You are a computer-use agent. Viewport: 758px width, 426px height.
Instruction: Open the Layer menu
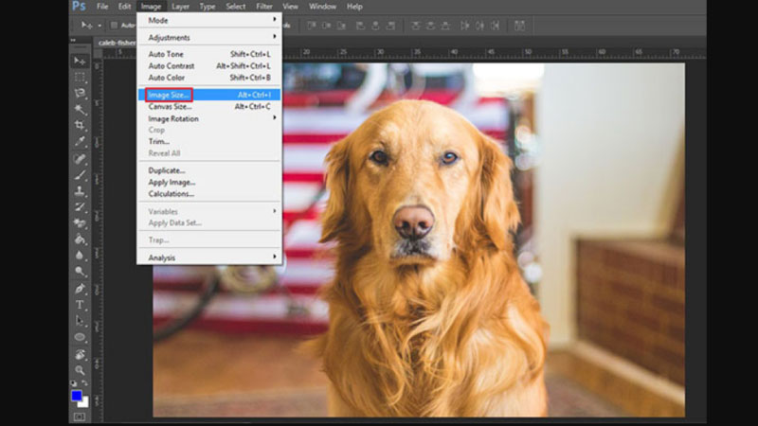pyautogui.click(x=180, y=7)
